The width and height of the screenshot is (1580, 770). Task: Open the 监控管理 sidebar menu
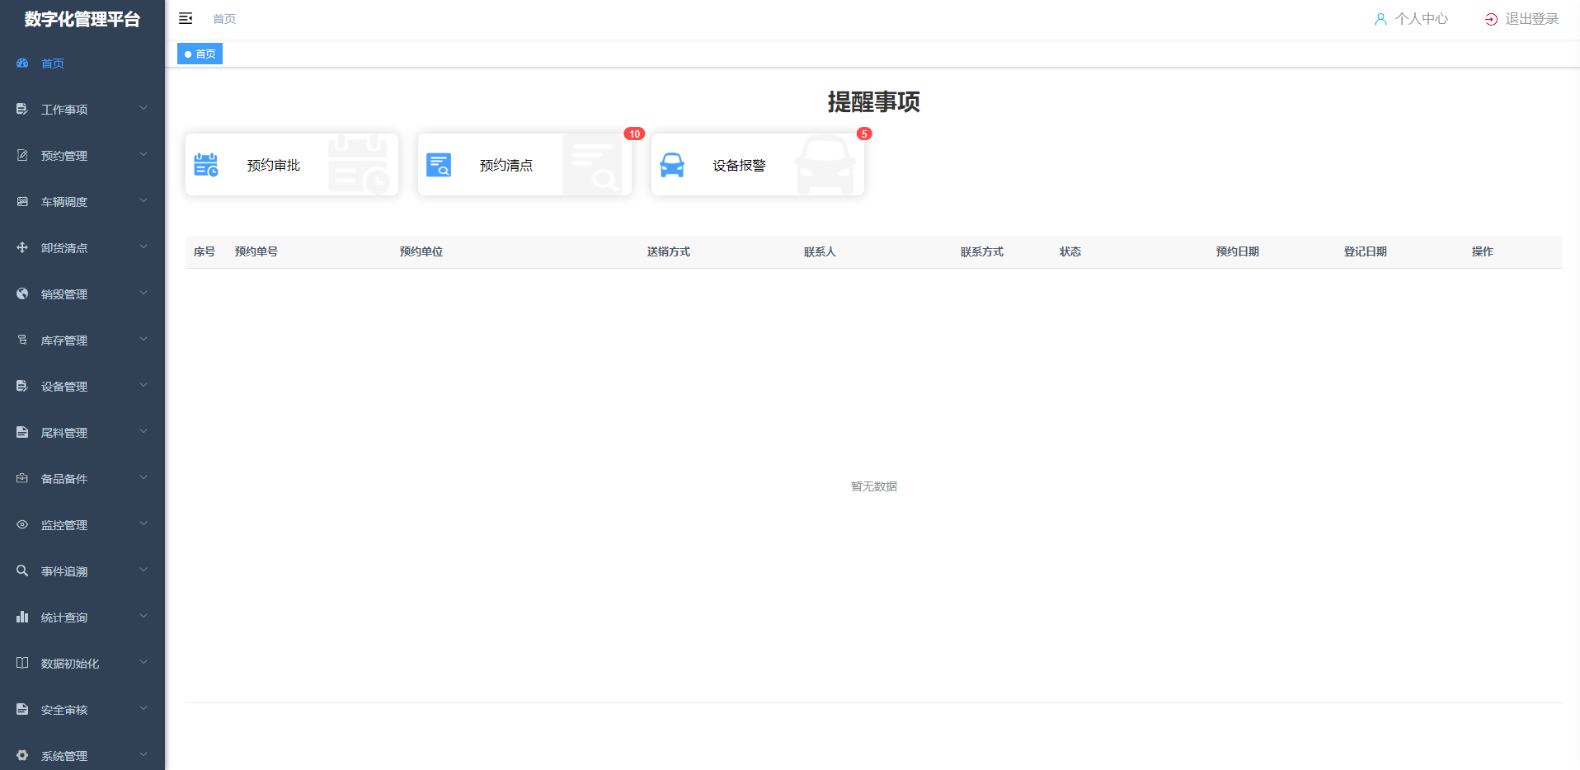point(82,525)
